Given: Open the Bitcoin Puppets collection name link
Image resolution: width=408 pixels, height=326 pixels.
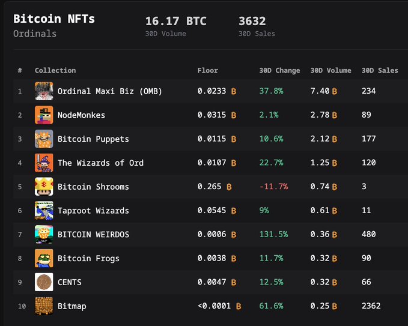Looking at the screenshot, I should tap(93, 139).
